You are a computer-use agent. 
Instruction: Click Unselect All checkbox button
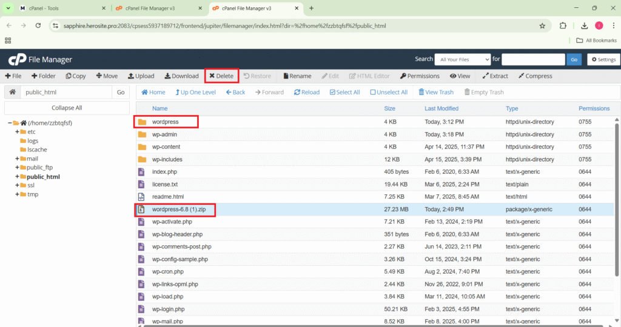pyautogui.click(x=389, y=92)
